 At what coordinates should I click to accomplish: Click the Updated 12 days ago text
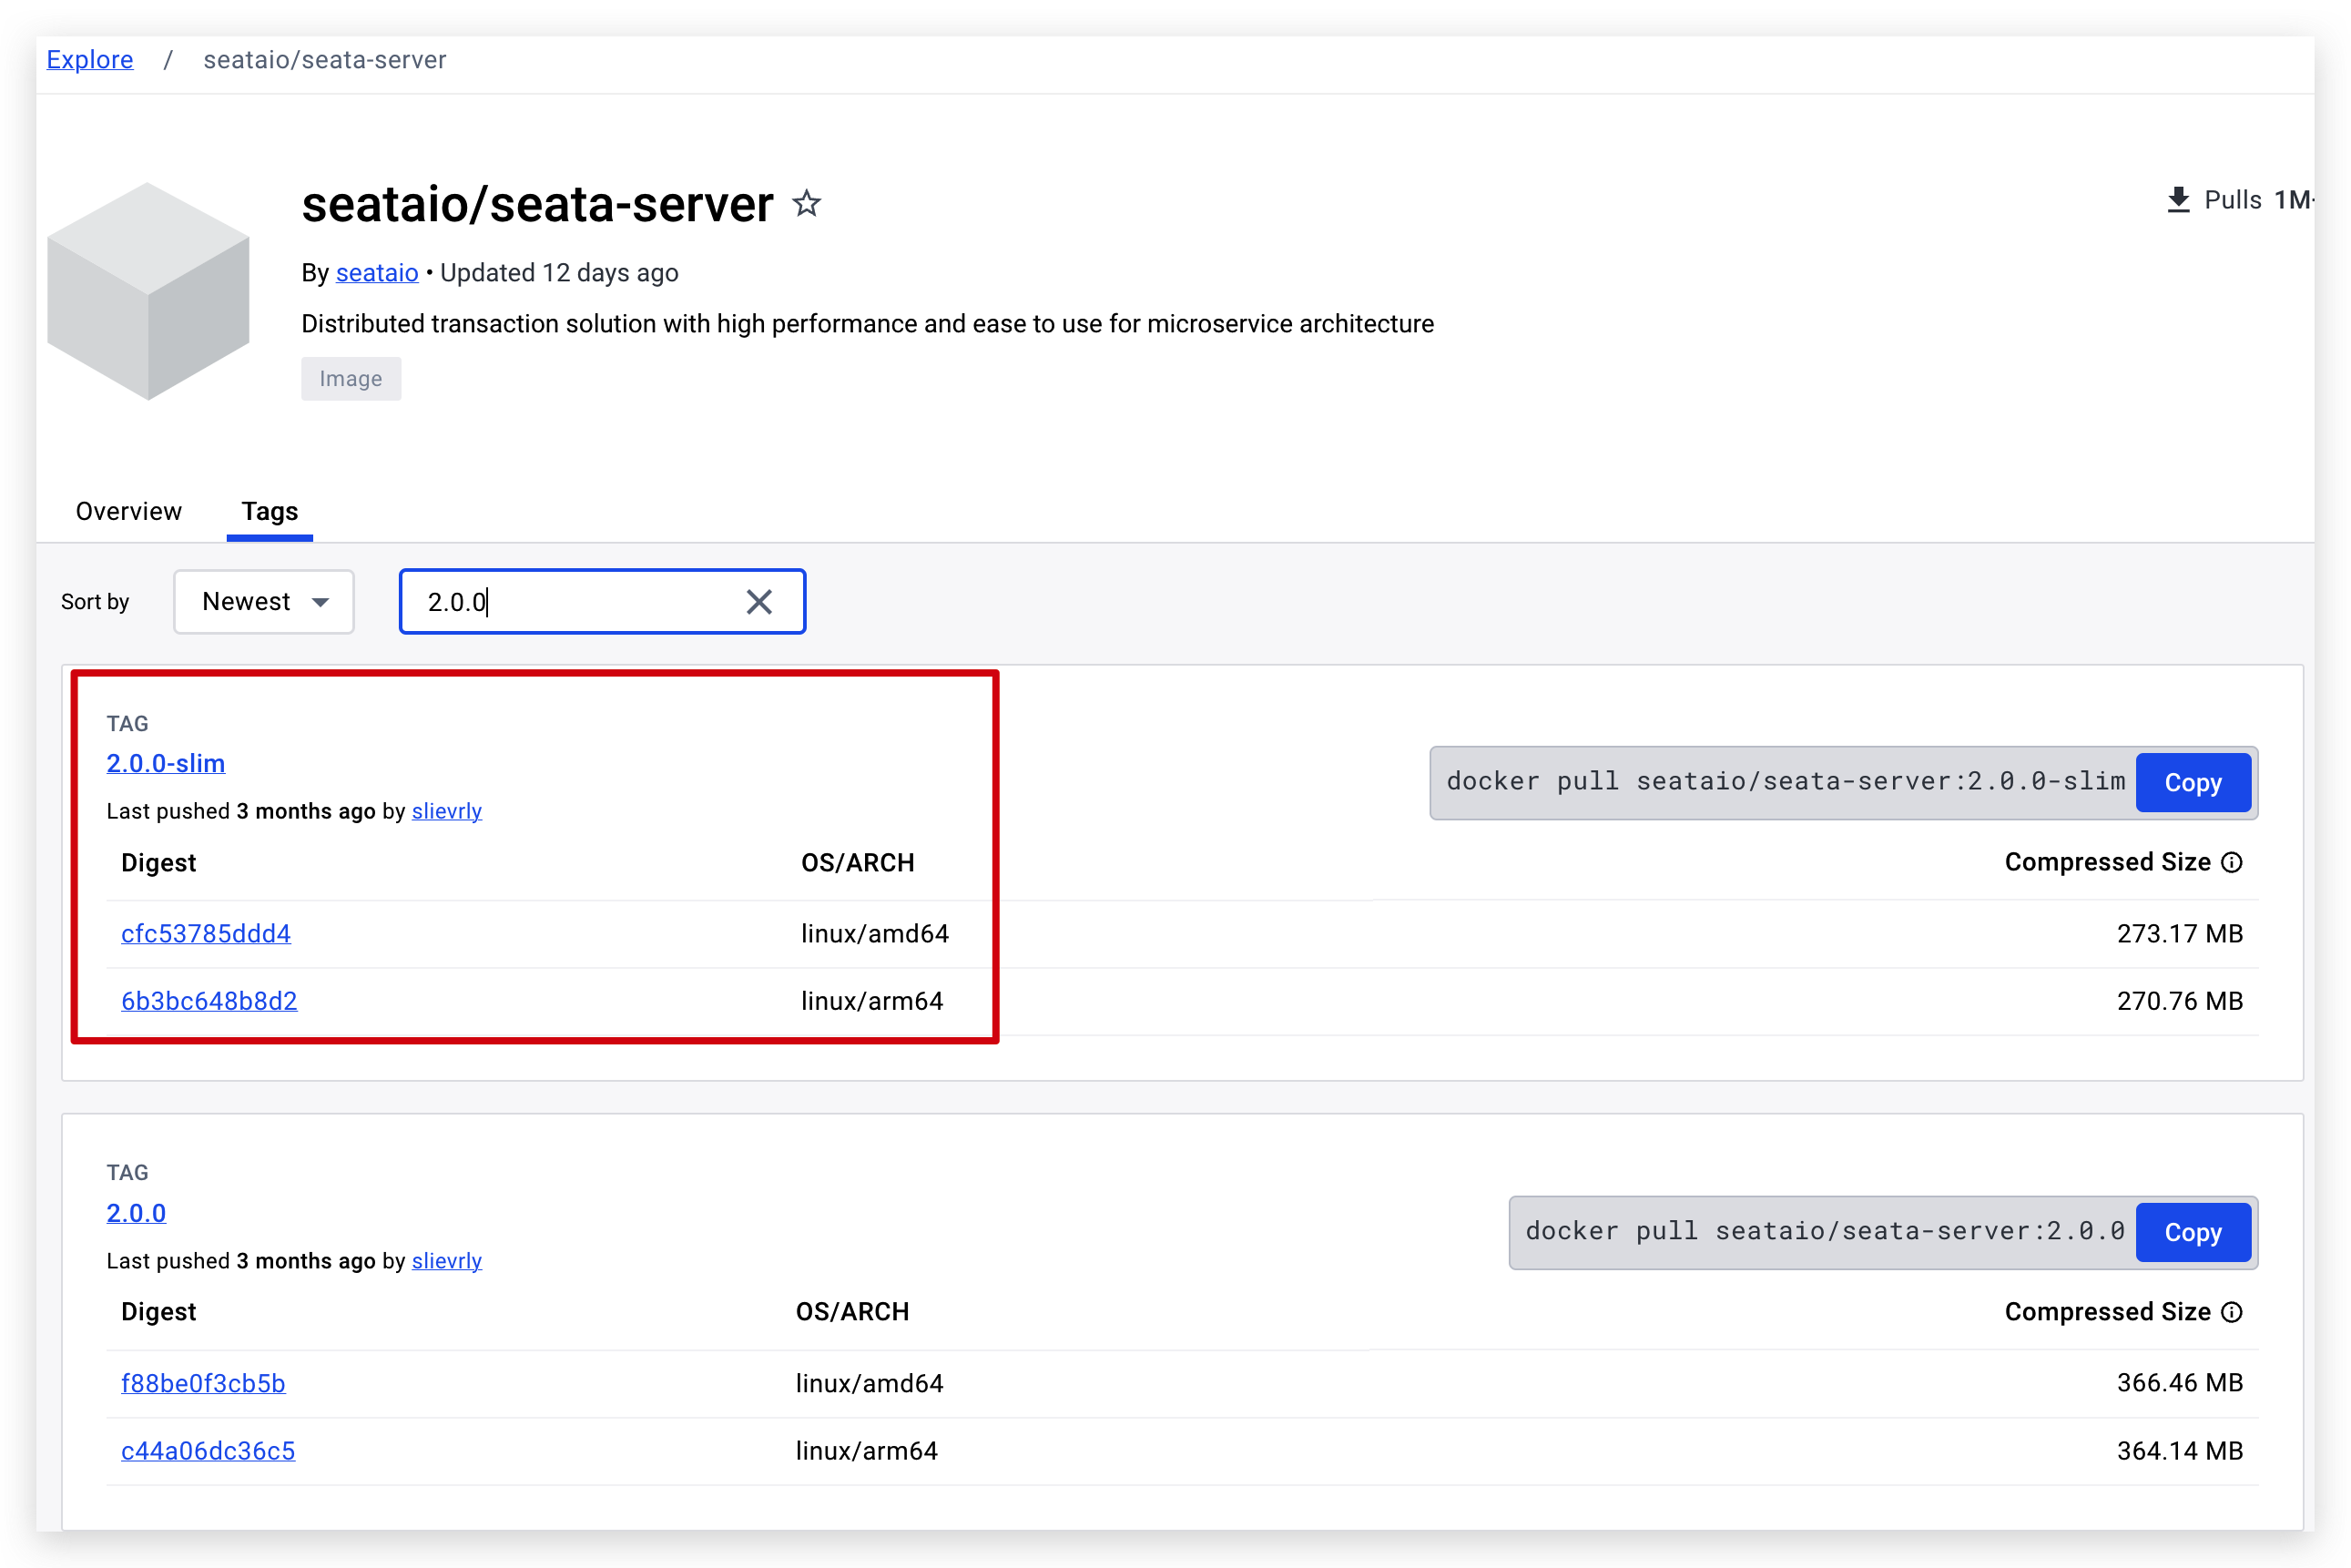559,273
